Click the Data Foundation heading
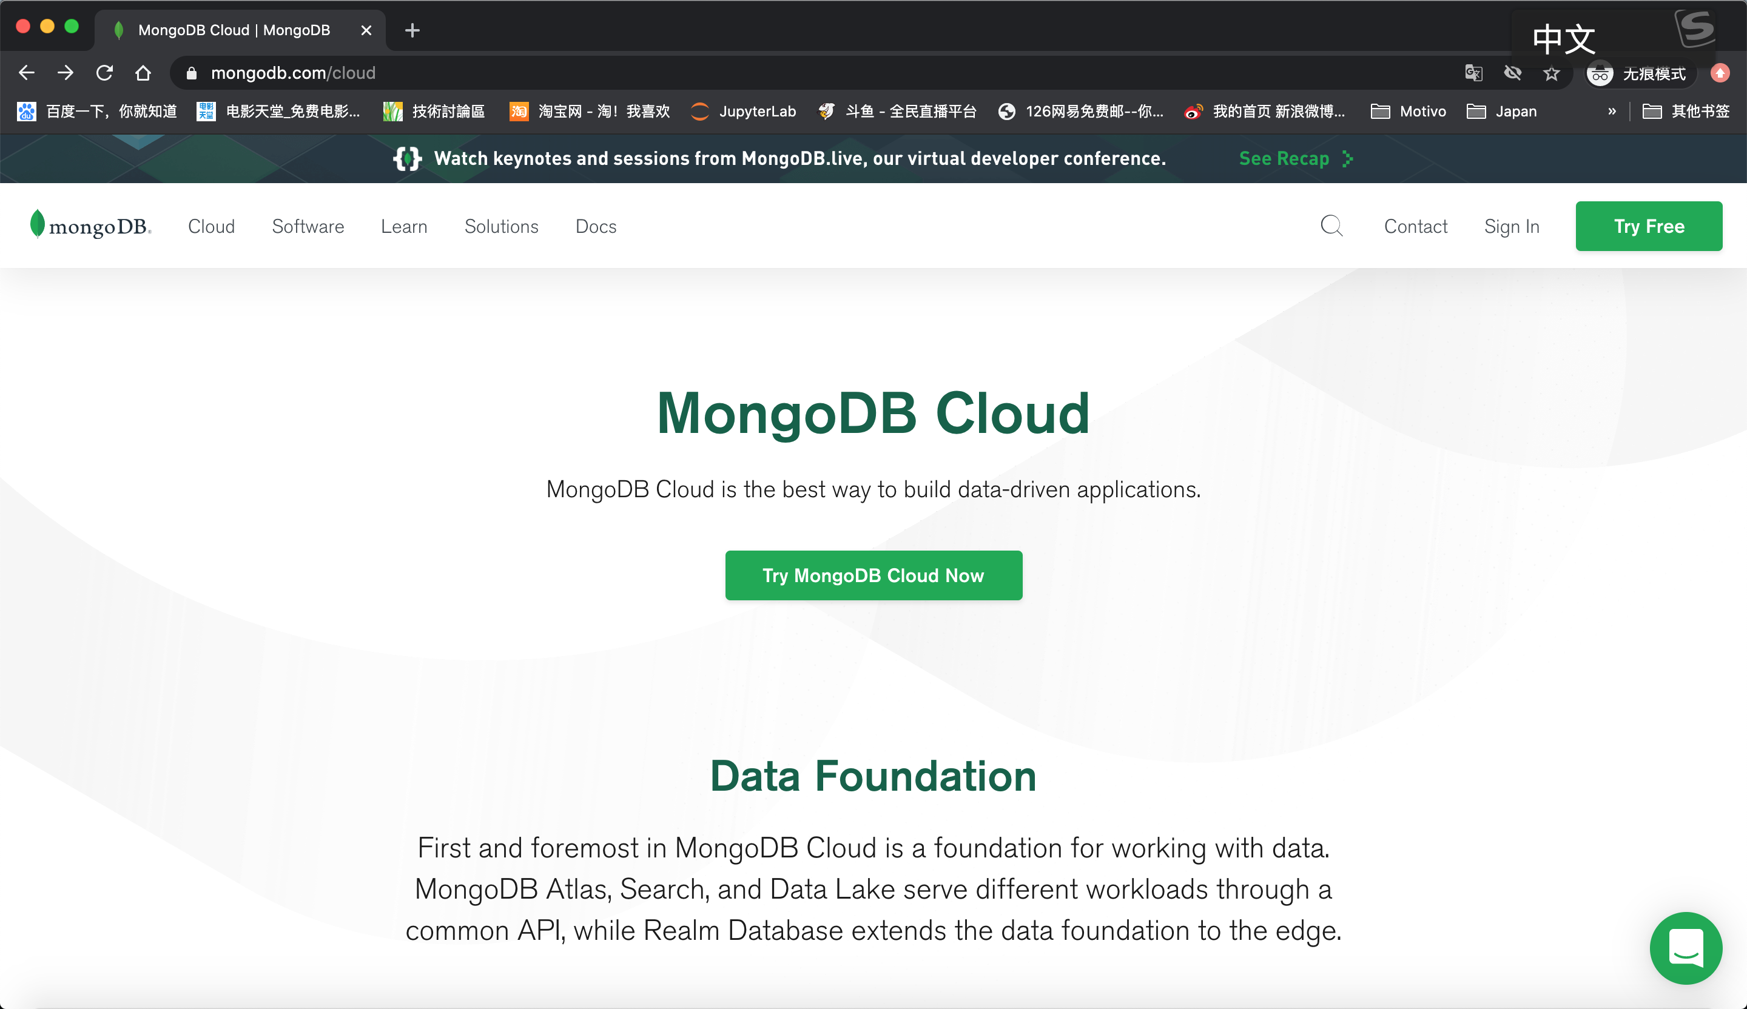Viewport: 1747px width, 1009px height. coord(873,776)
